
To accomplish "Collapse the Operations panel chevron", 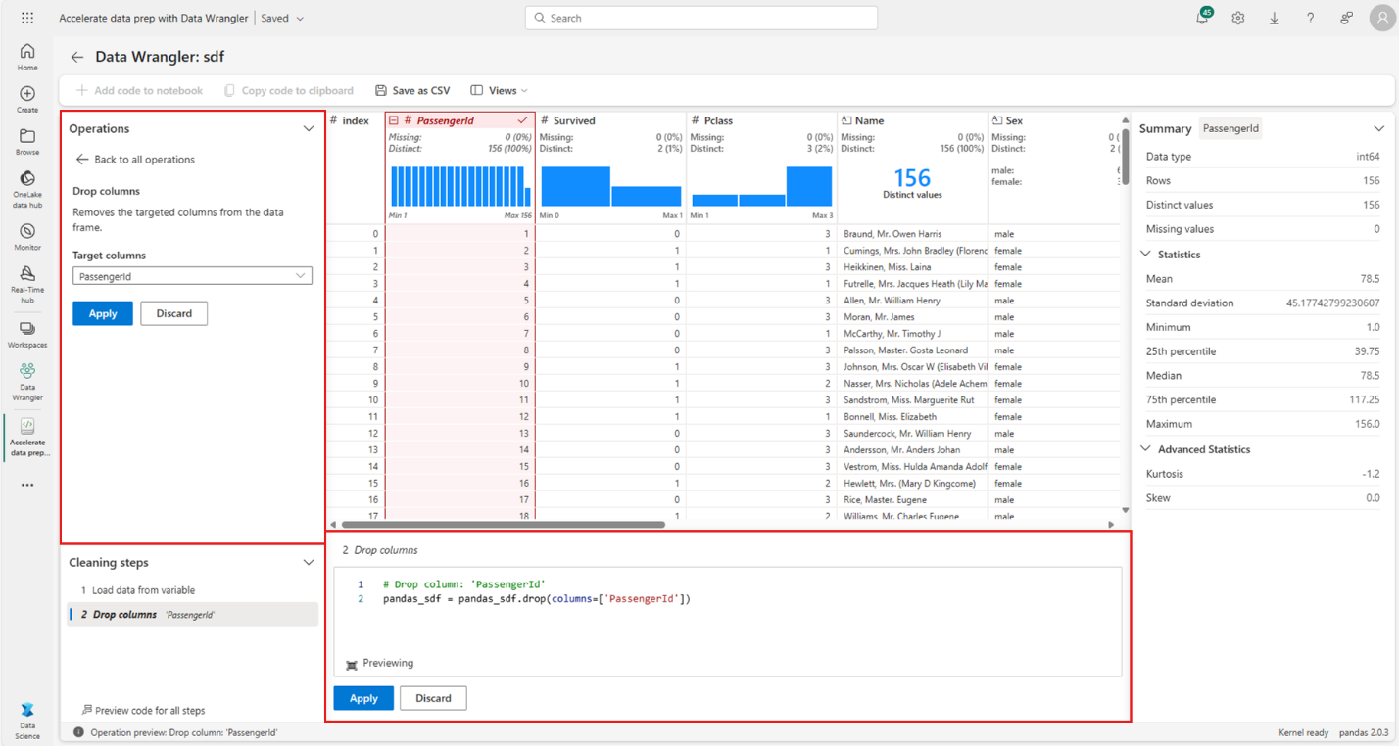I will (309, 128).
